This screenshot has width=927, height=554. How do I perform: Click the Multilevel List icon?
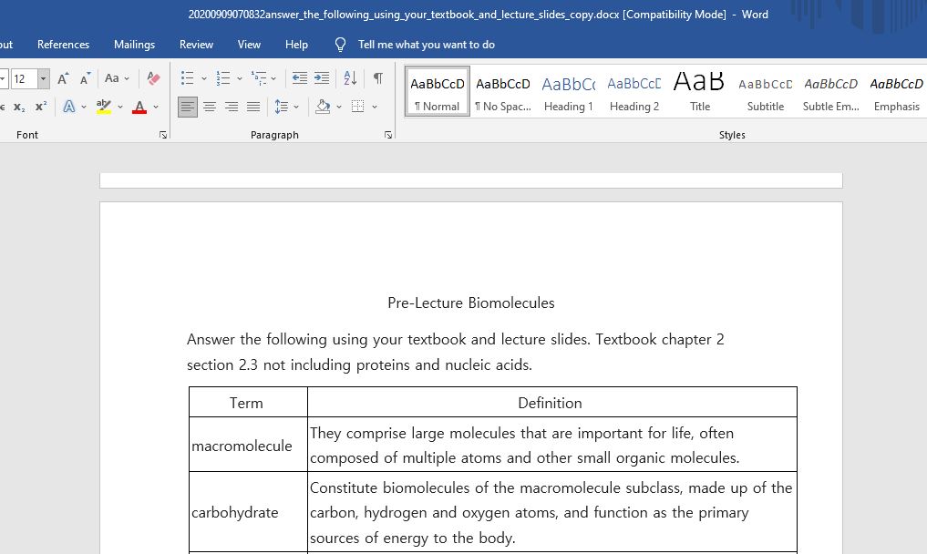point(258,78)
